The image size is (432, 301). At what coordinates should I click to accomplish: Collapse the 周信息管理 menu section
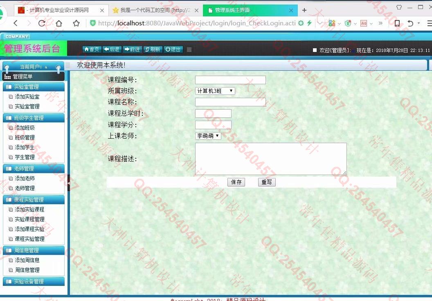pyautogui.click(x=34, y=251)
